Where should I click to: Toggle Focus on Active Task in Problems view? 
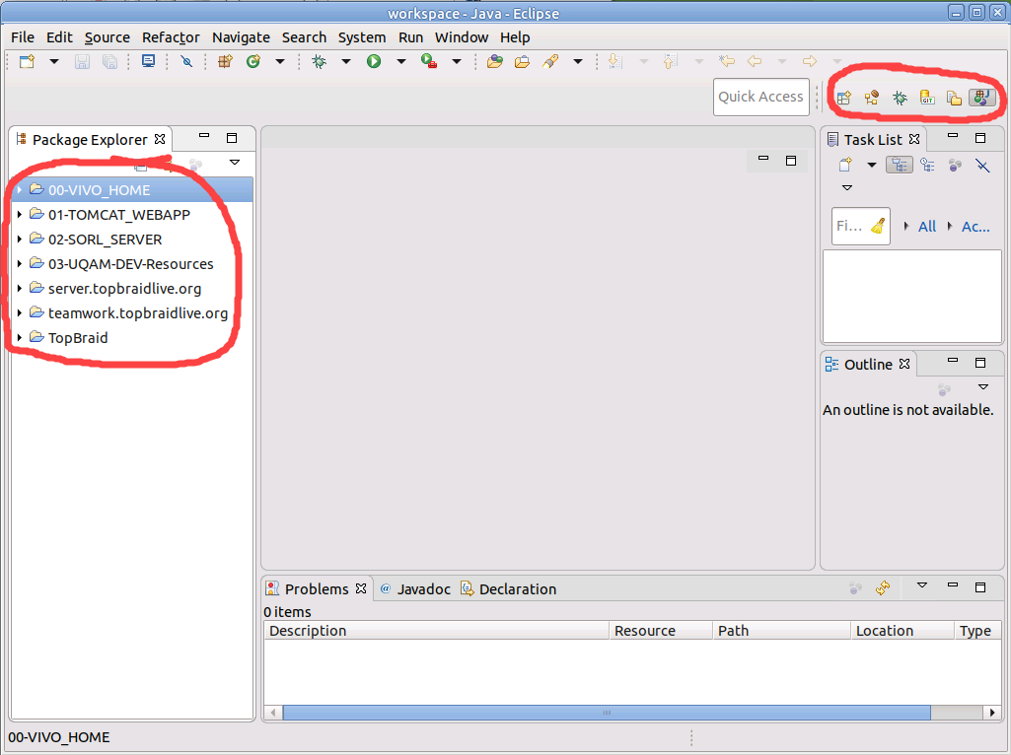855,587
